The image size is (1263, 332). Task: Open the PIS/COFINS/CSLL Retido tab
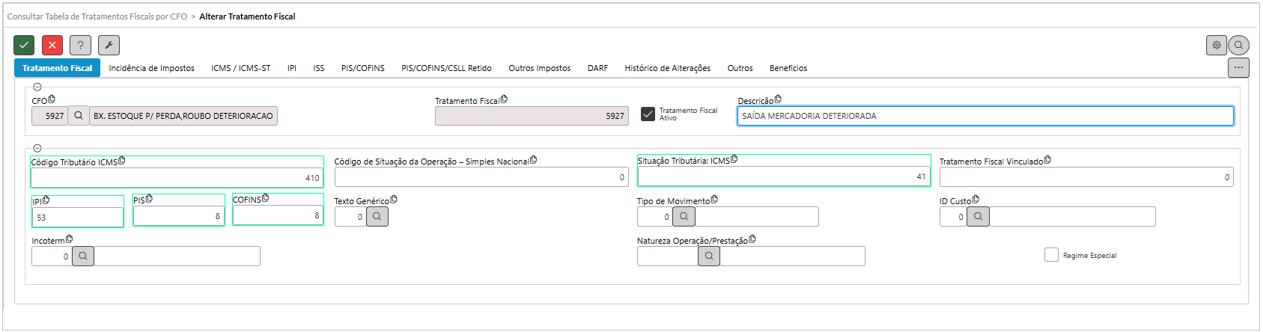[446, 68]
